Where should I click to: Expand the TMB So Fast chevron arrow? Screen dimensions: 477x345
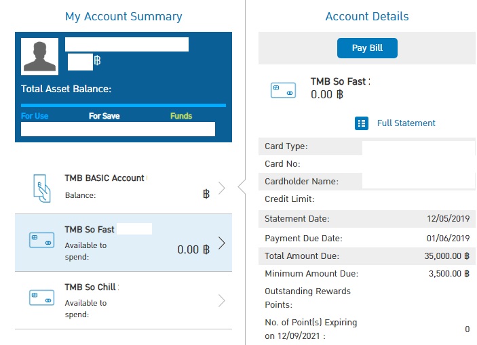(222, 244)
